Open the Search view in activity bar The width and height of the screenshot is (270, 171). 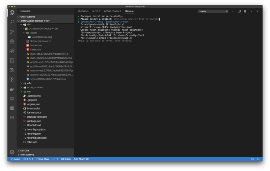[x=12, y=22]
